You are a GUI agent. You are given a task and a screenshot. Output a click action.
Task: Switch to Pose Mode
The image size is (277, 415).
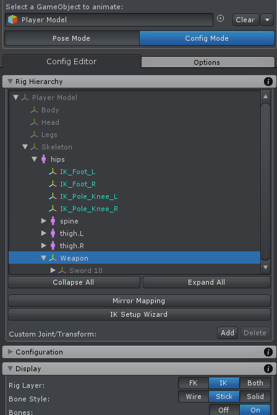pos(72,38)
